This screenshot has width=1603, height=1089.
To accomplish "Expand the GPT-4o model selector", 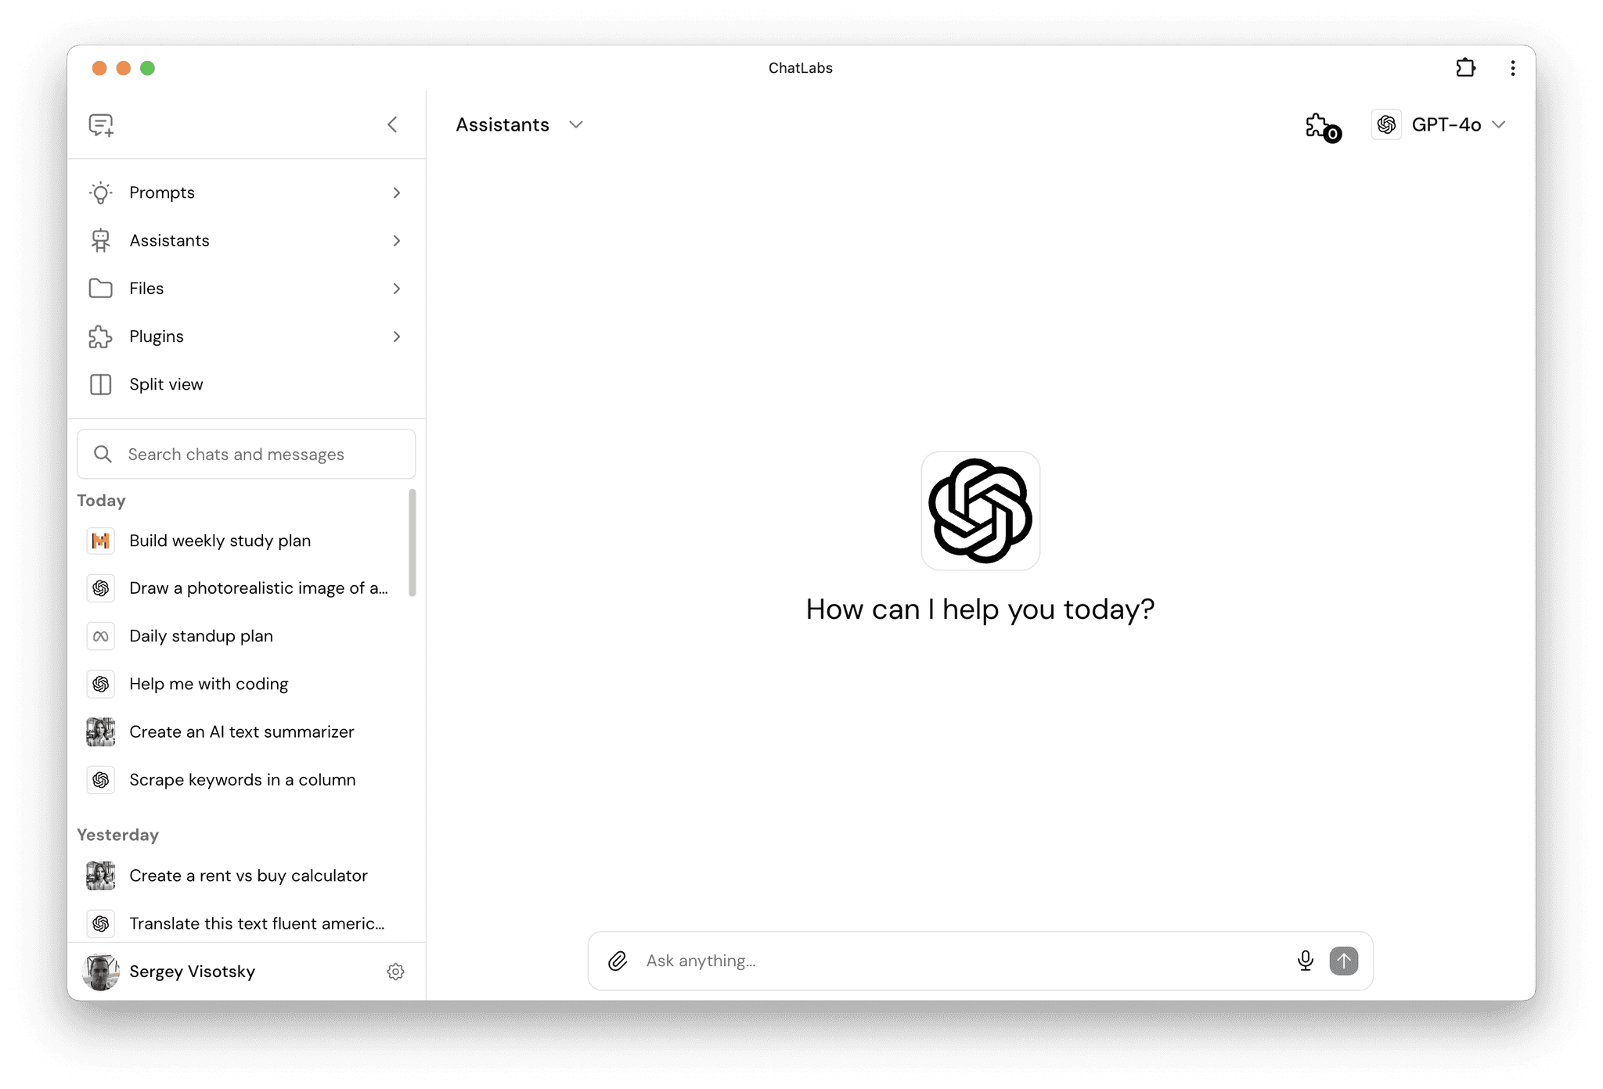I will tap(1441, 124).
